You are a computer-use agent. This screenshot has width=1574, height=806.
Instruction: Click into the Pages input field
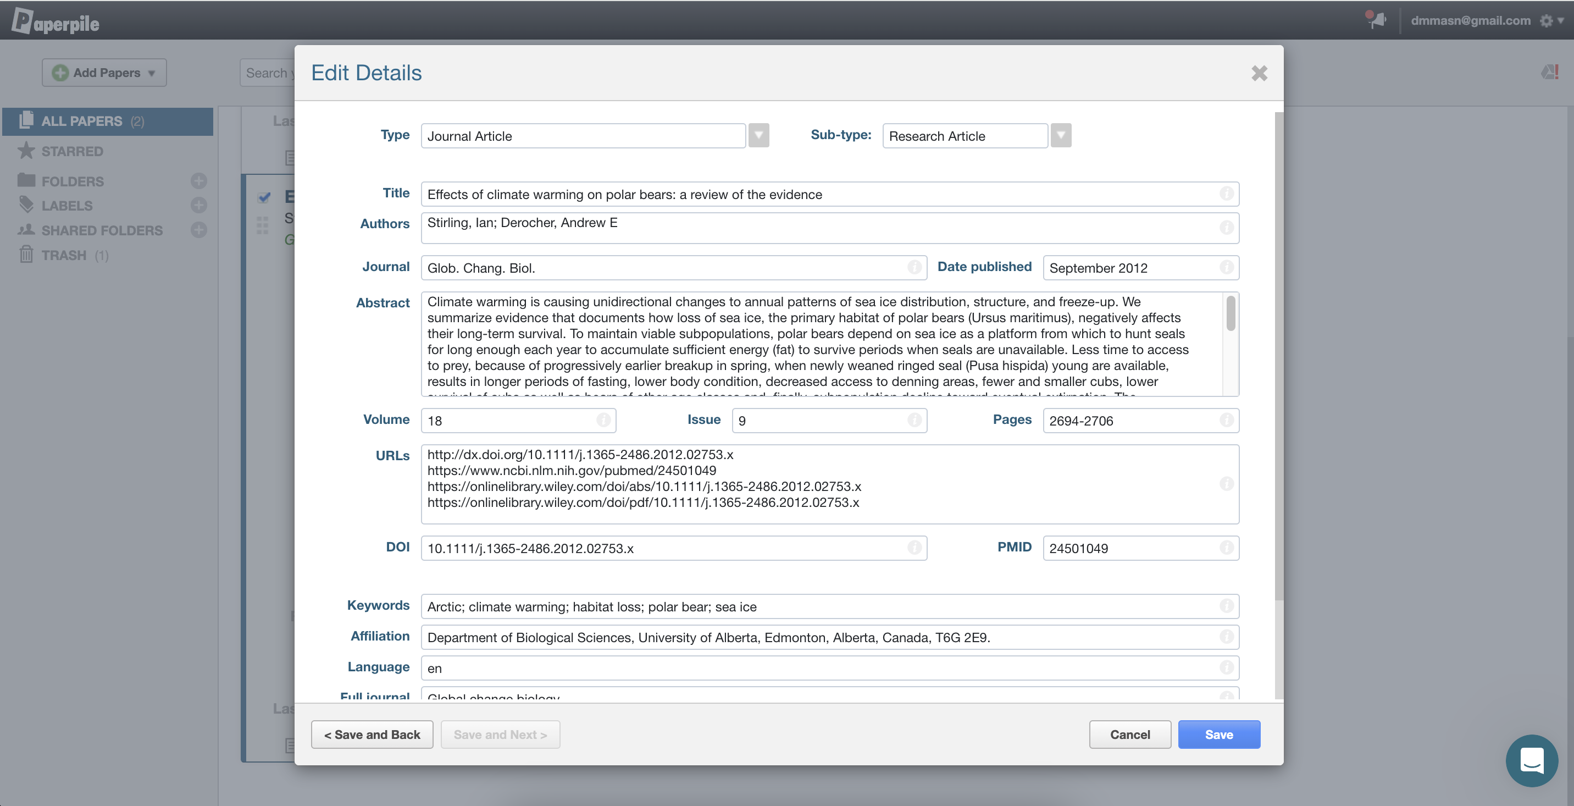1130,421
